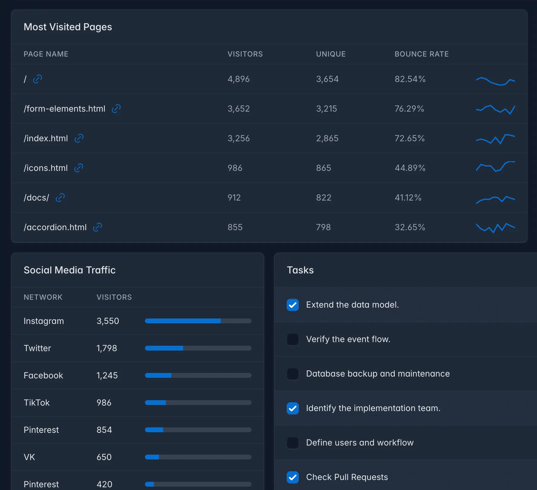Image resolution: width=537 pixels, height=490 pixels.
Task: Click the VISITORS header in Social Media Traffic
Action: tap(114, 297)
